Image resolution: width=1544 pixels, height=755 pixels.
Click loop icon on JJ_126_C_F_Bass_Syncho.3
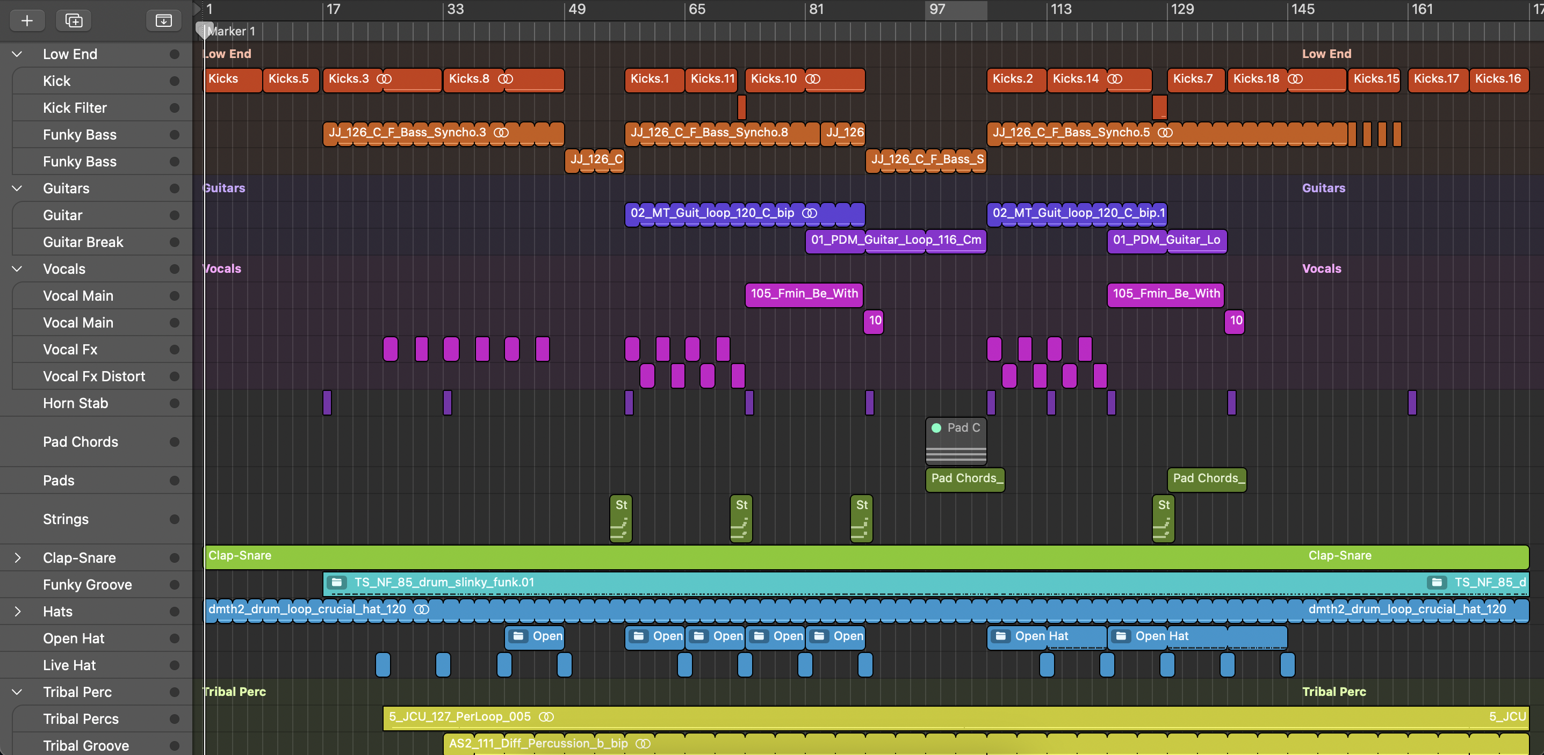[x=501, y=133]
